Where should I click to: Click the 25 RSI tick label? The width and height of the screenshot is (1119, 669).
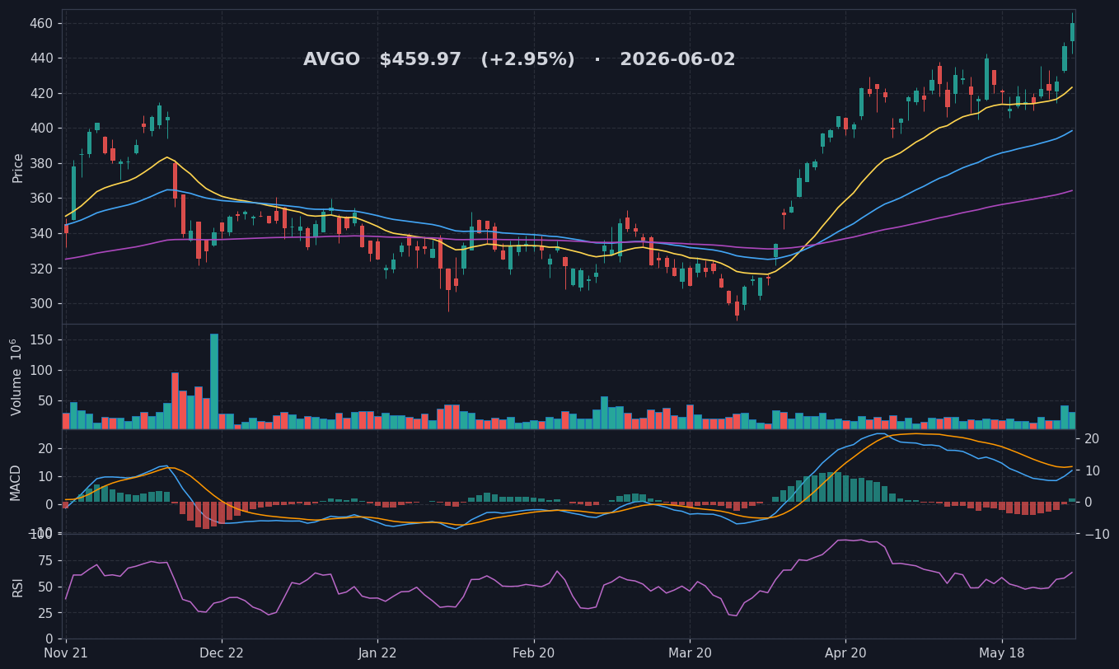[44, 613]
